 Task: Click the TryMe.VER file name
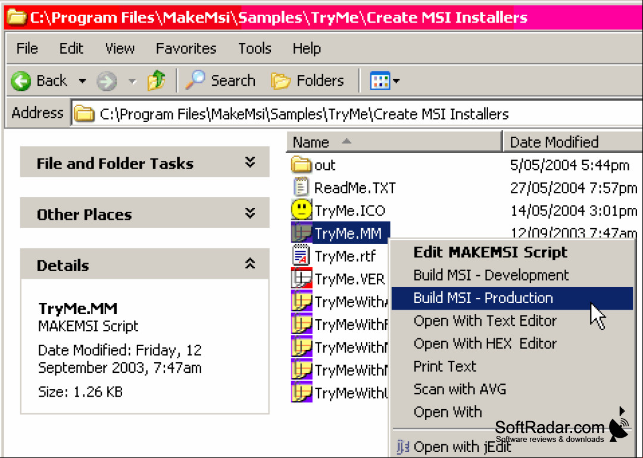[349, 279]
